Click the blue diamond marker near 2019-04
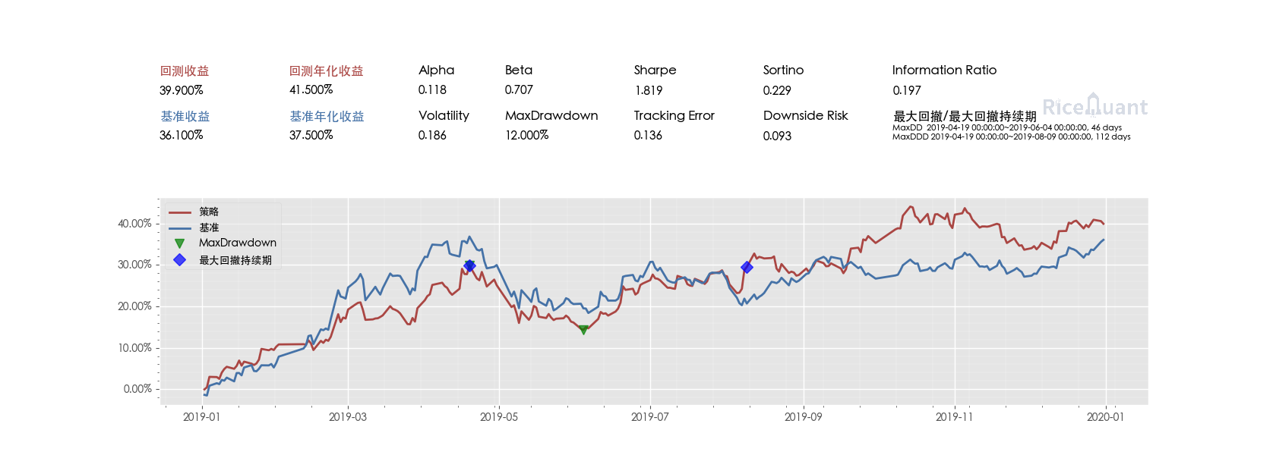 coord(469,265)
